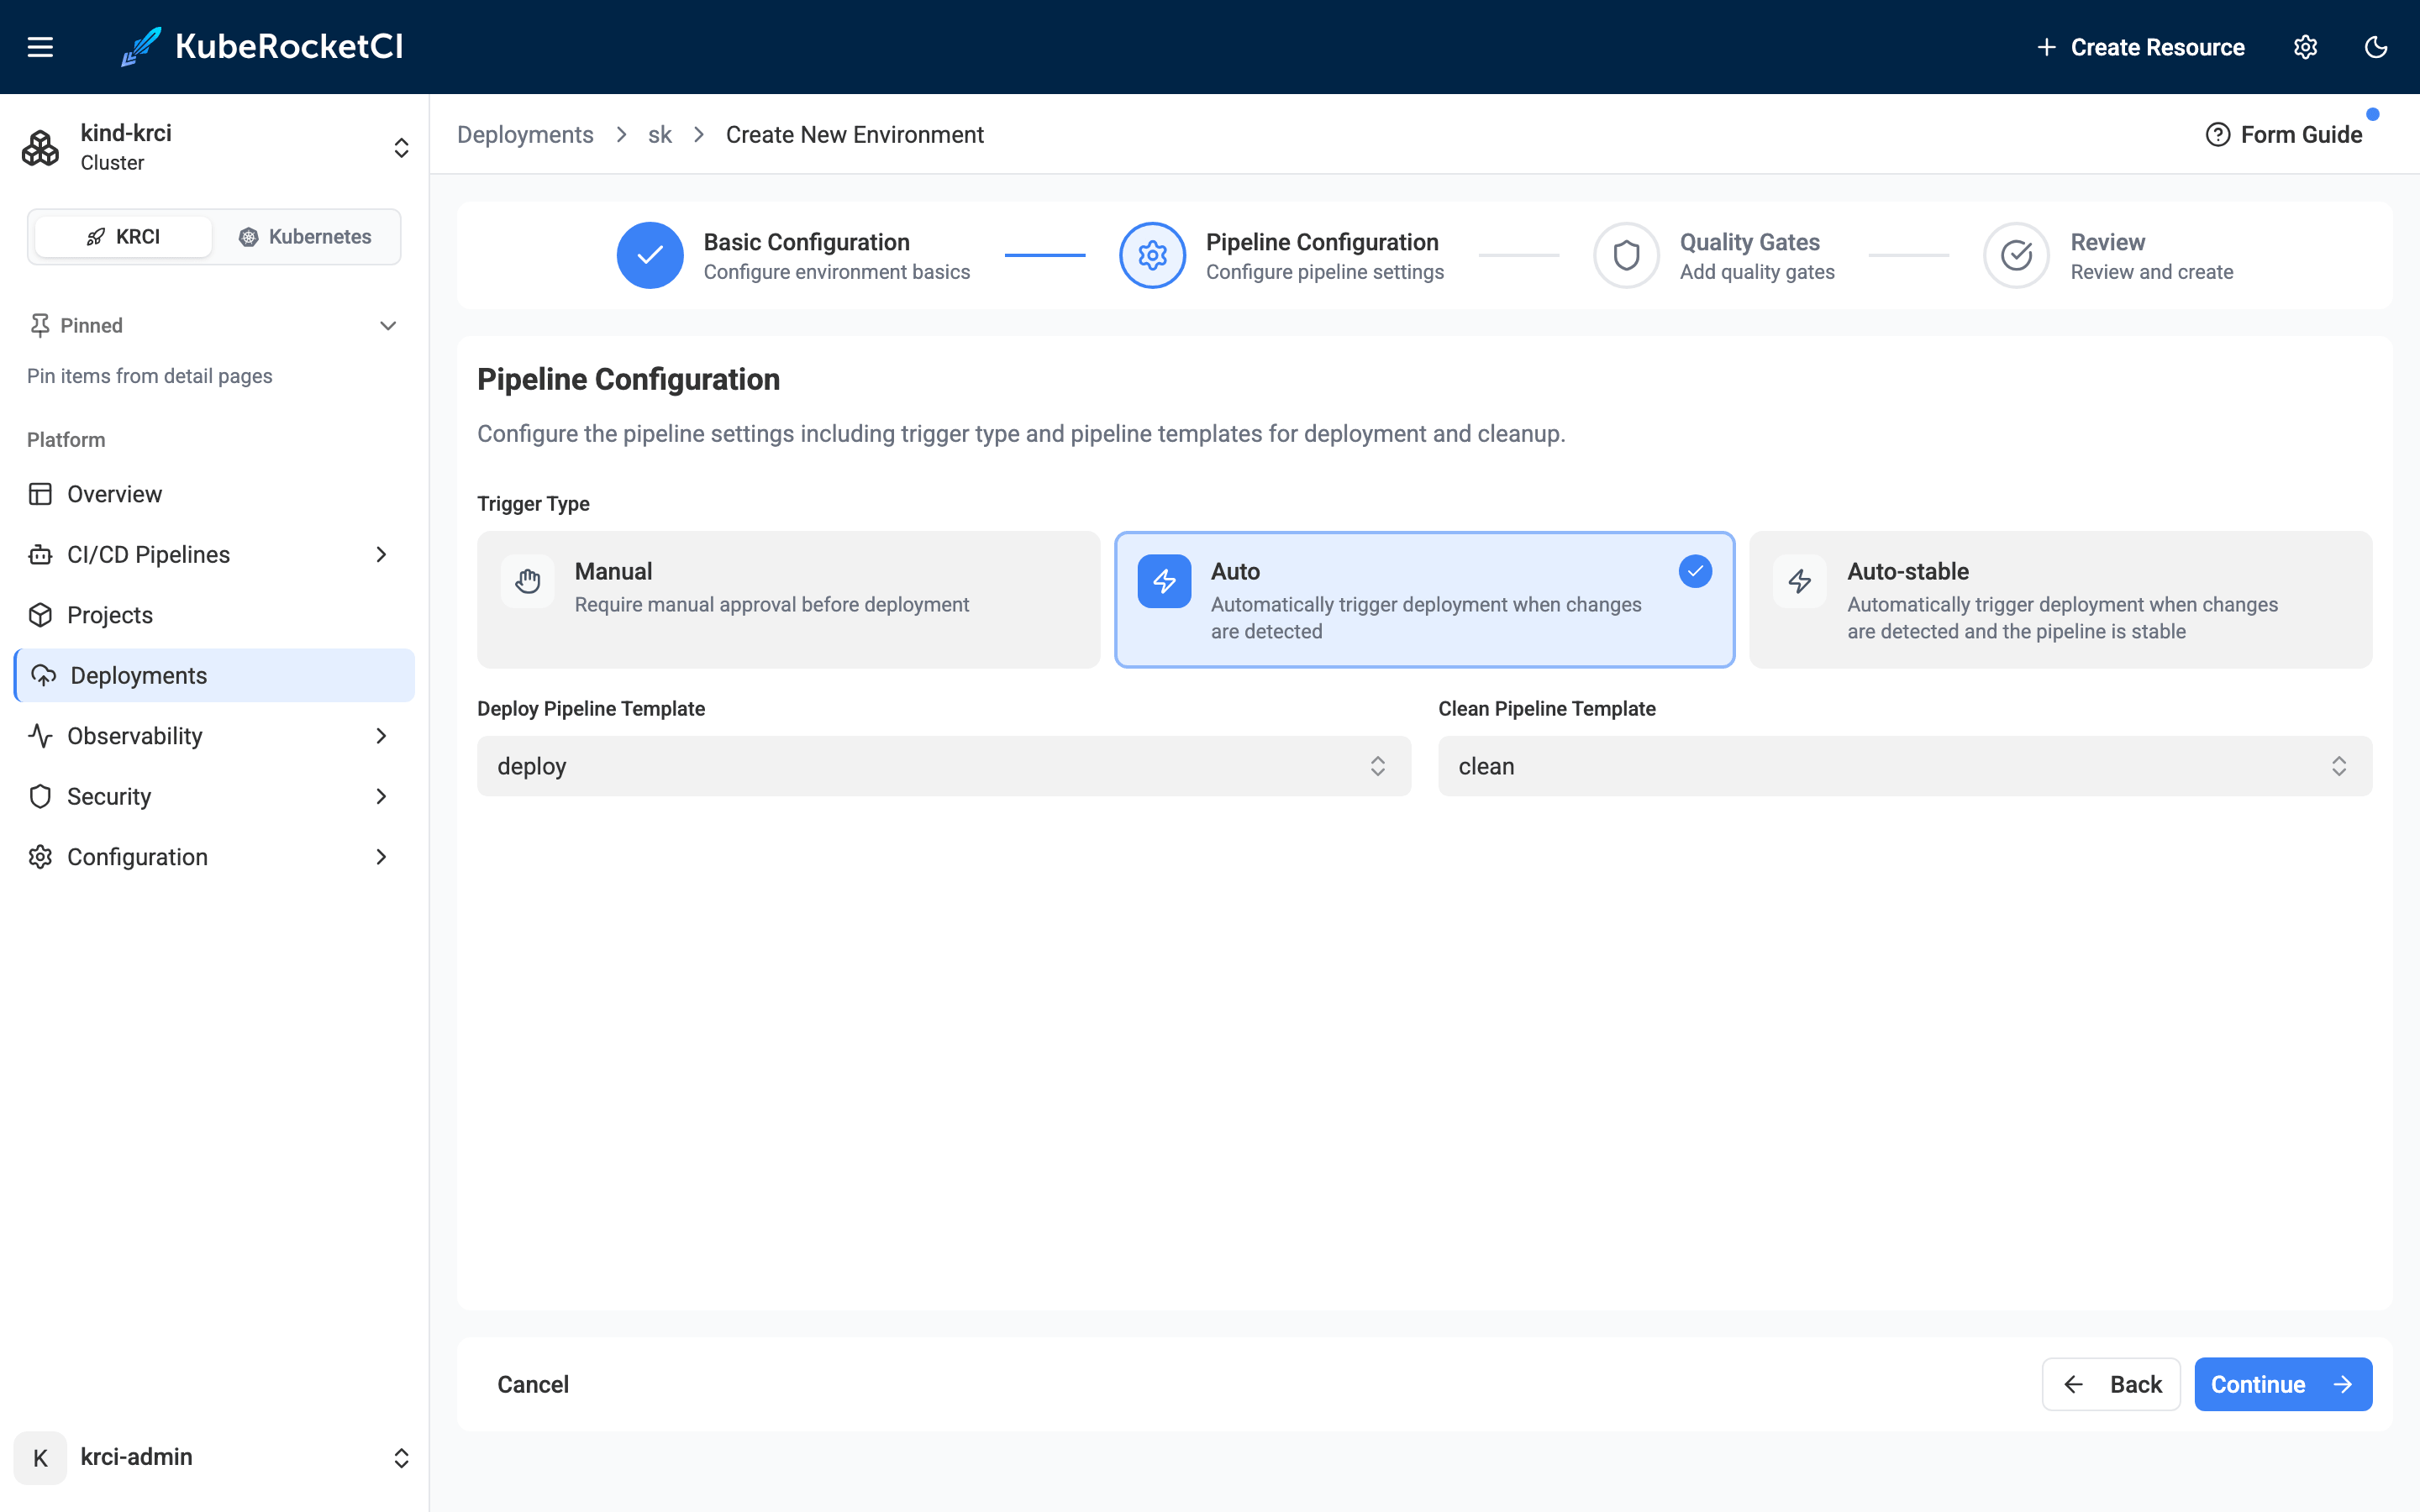Click the Auto selected checkmark badge
Screen dimensions: 2420x1512
(x=1695, y=572)
